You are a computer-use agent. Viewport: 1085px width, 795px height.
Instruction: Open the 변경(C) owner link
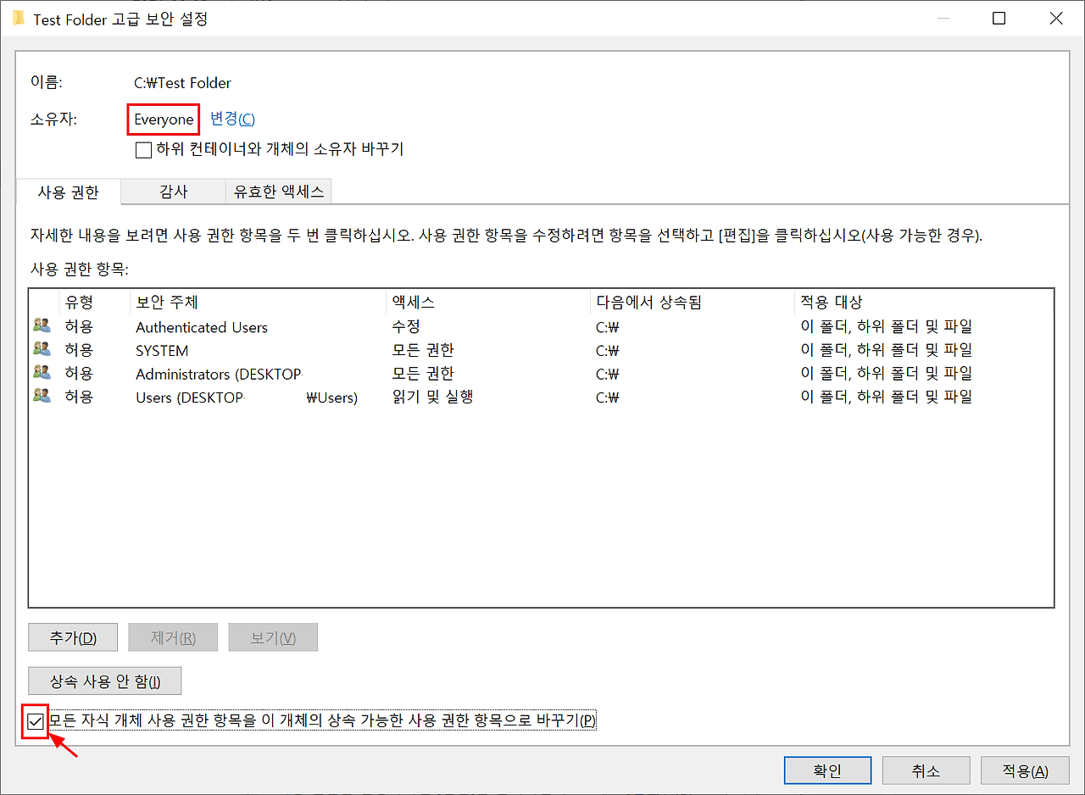(x=231, y=119)
